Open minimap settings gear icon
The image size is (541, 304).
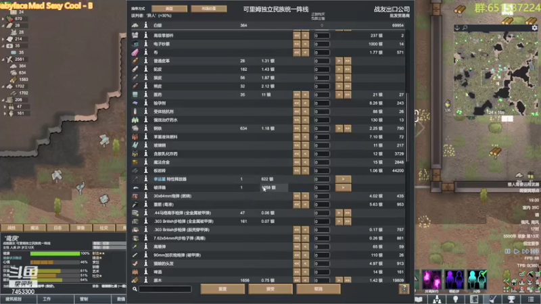point(534,28)
